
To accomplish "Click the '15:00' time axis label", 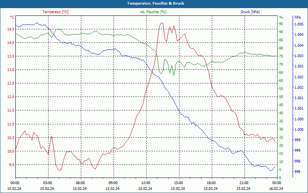I will [x=178, y=183].
